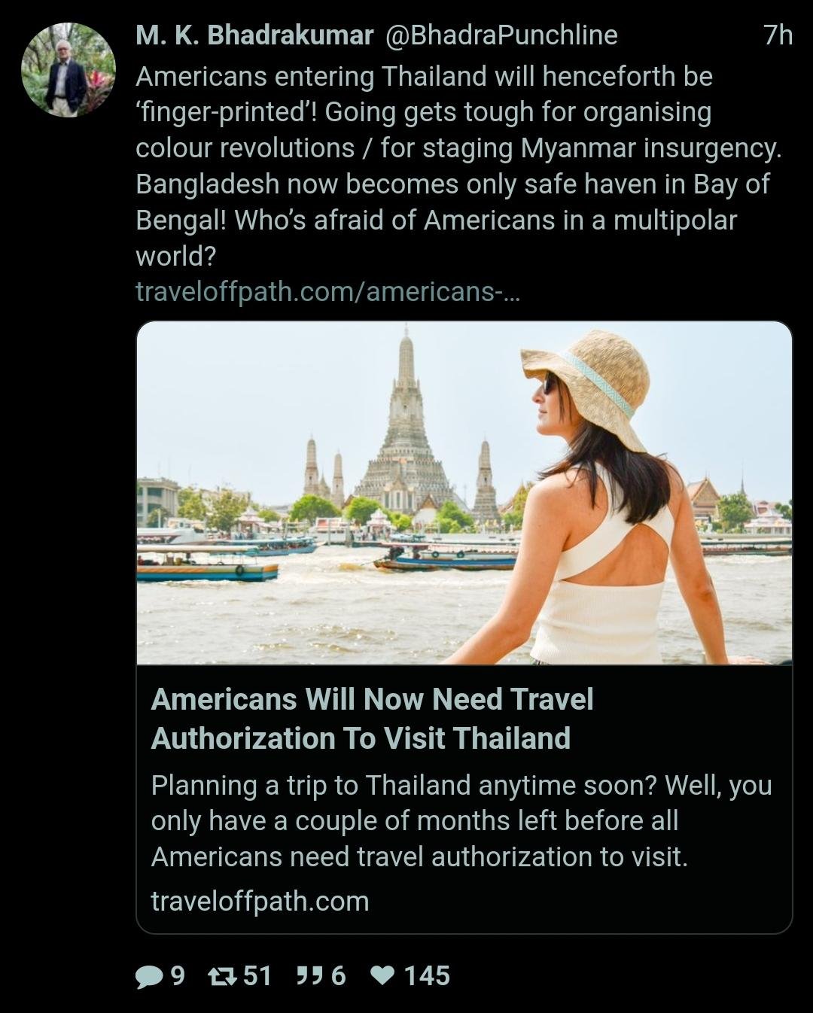Click the 'Planning a trip to Thailand' description

(461, 820)
